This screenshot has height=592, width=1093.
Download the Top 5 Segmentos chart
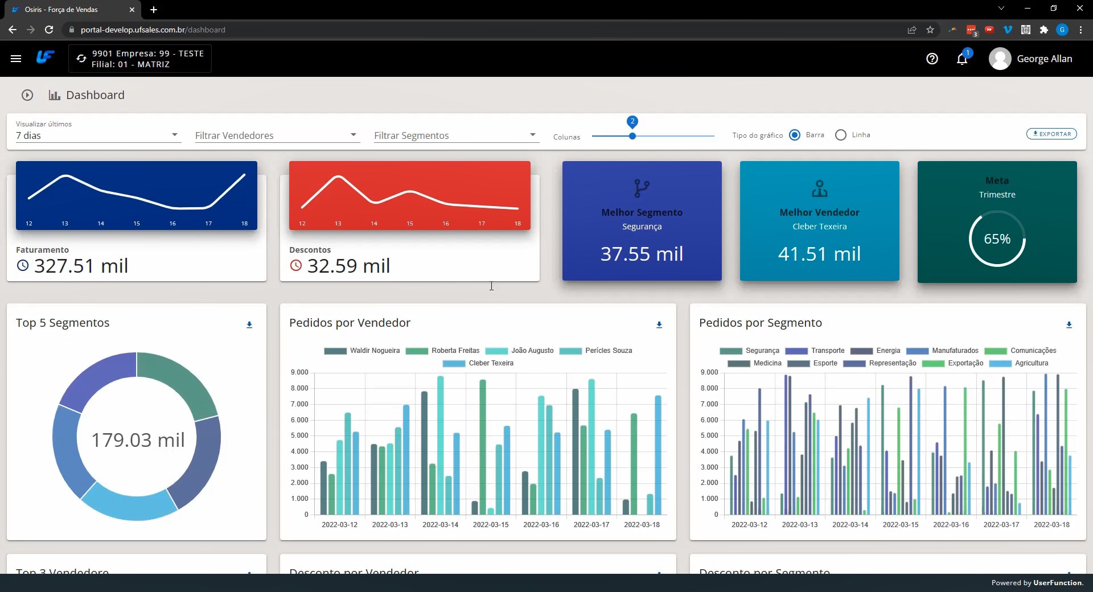coord(249,325)
